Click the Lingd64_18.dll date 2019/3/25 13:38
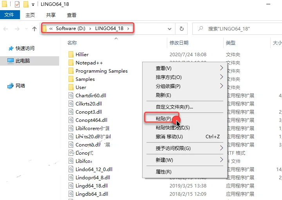This screenshot has height=200, width=282. pos(188,186)
